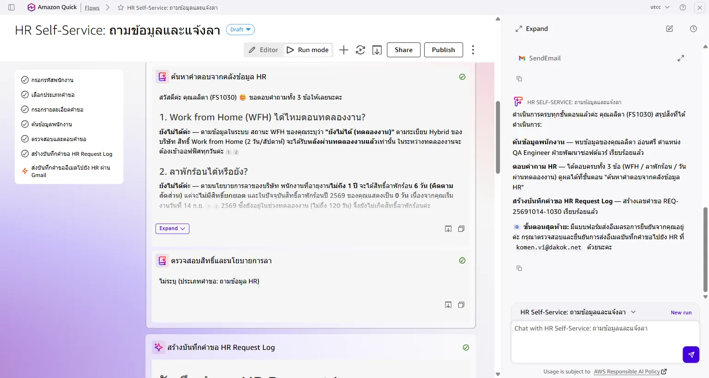
Task: Open the three-dot more options menu
Action: pyautogui.click(x=473, y=50)
